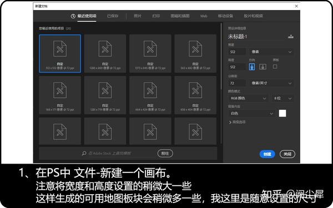Switch to the Web tab
Screen dimensions: 333x208
(x=204, y=16)
